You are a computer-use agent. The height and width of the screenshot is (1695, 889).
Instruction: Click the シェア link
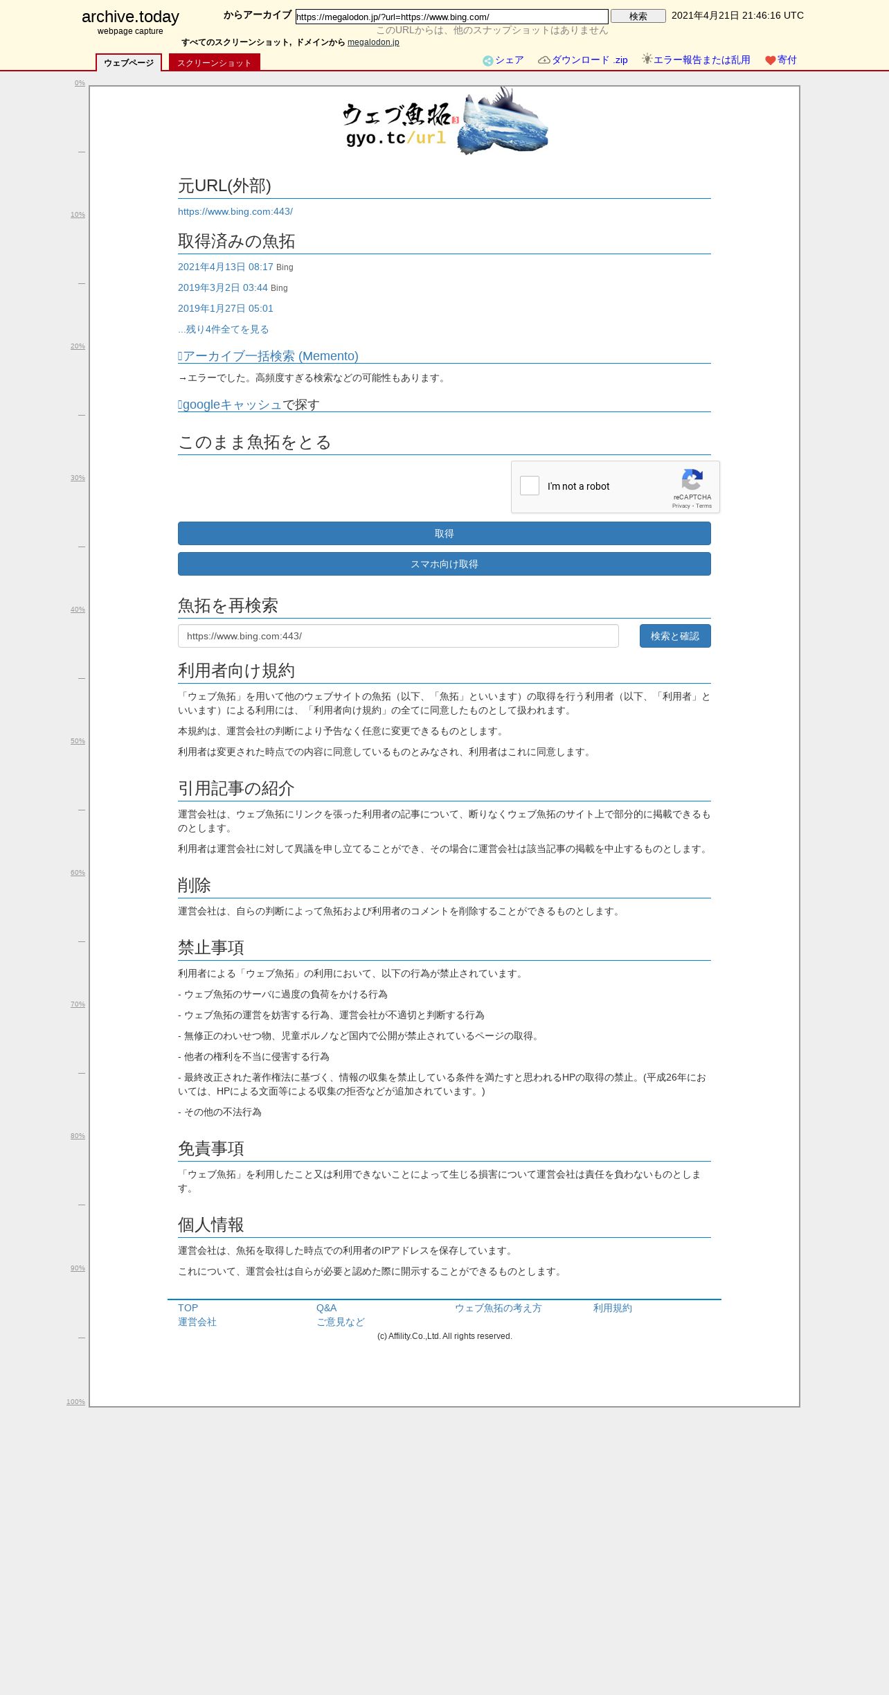click(x=510, y=60)
